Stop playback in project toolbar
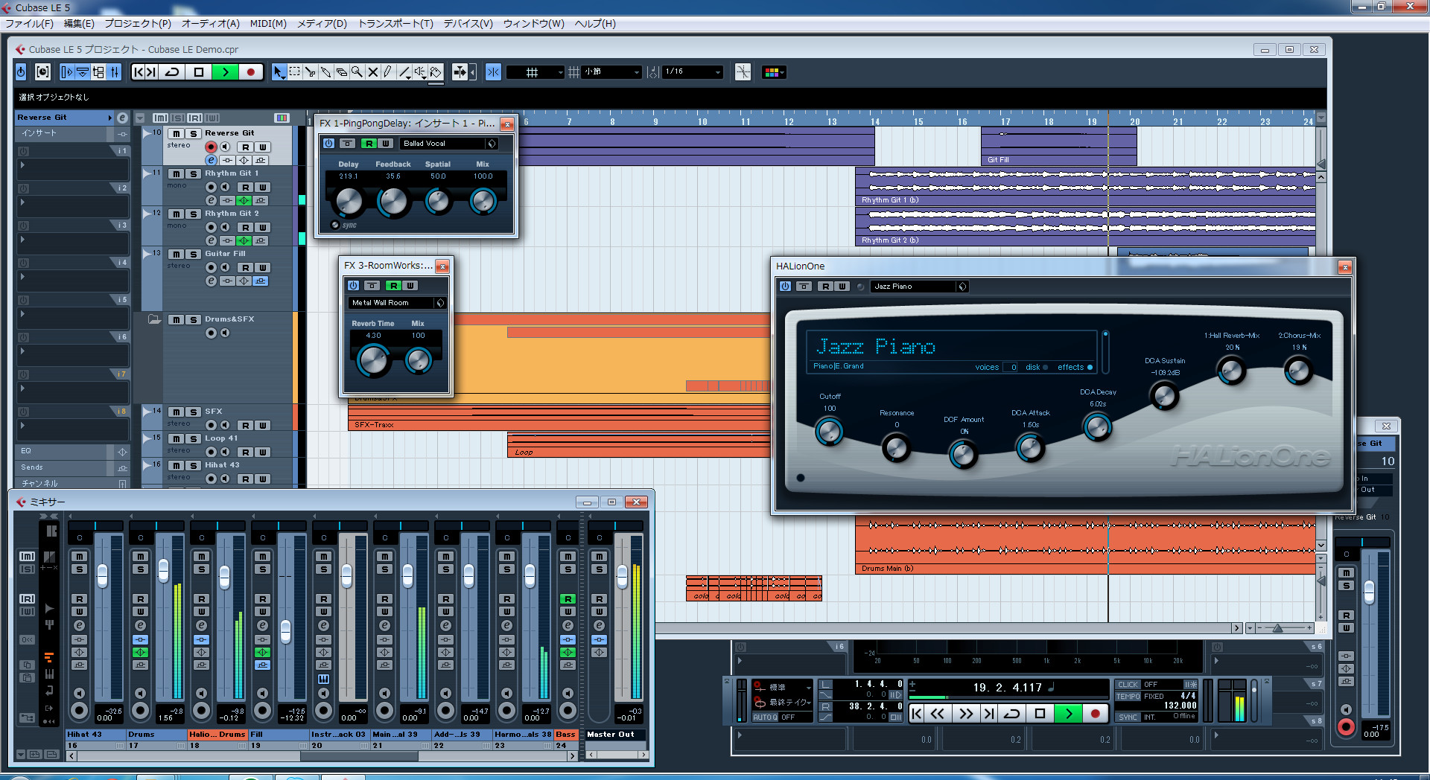Image resolution: width=1430 pixels, height=780 pixels. point(198,72)
